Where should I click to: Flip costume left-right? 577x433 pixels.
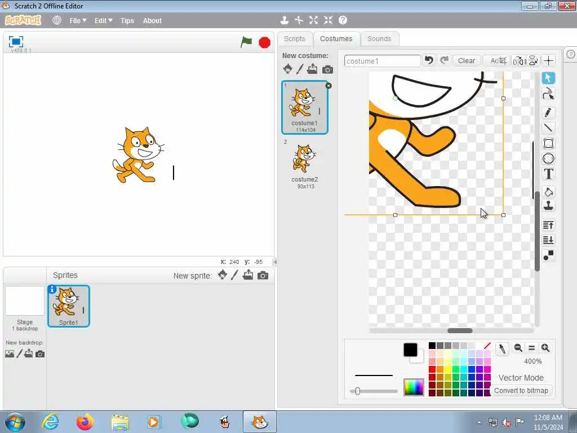[518, 61]
